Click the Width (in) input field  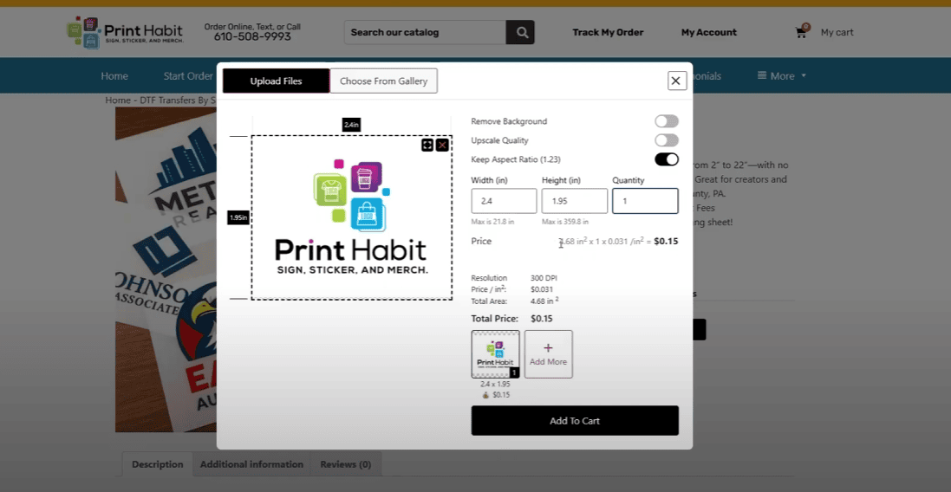(504, 201)
